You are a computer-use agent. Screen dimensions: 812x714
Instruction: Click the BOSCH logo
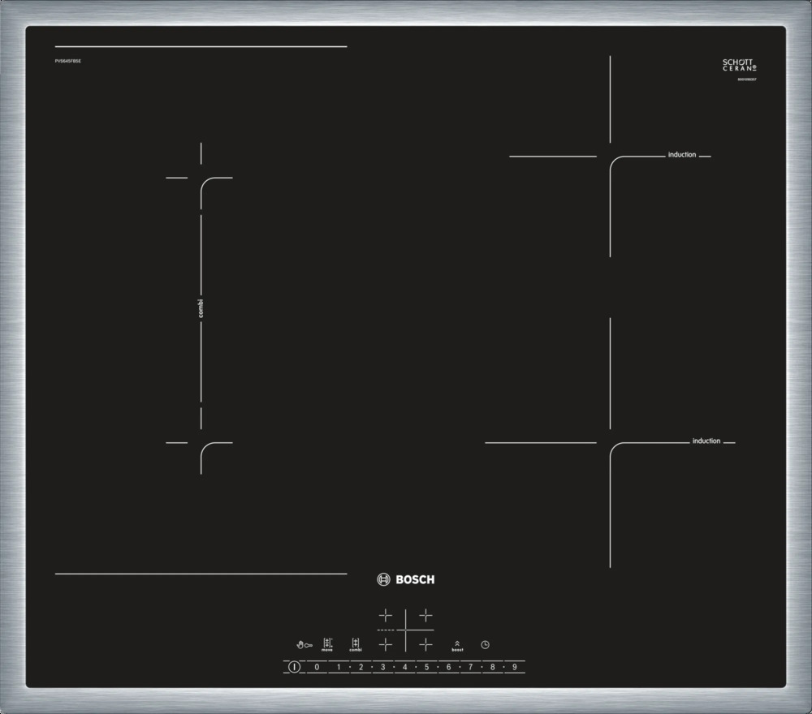point(406,579)
